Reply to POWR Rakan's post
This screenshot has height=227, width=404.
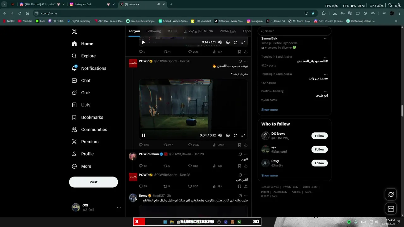[143, 166]
